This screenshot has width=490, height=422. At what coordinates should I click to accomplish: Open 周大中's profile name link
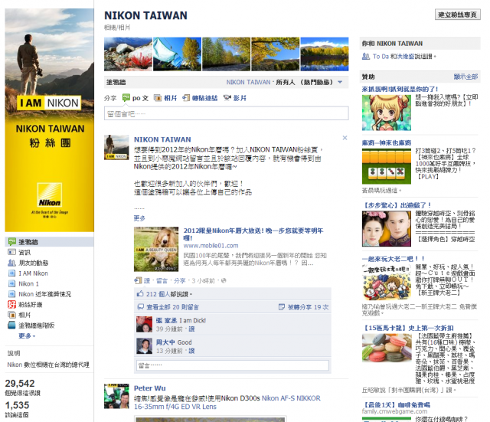click(x=165, y=342)
